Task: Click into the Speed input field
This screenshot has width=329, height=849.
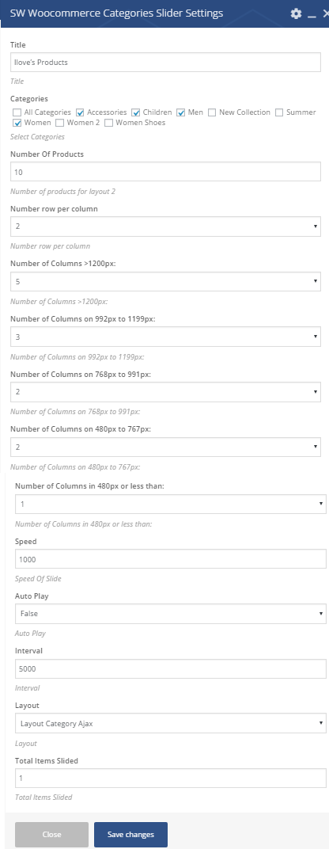Action: [171, 559]
